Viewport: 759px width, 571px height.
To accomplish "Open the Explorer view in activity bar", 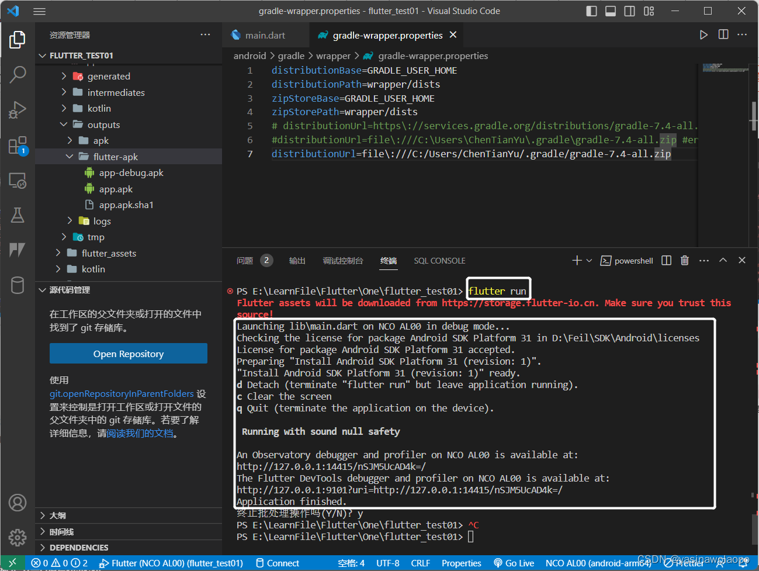I will click(18, 40).
